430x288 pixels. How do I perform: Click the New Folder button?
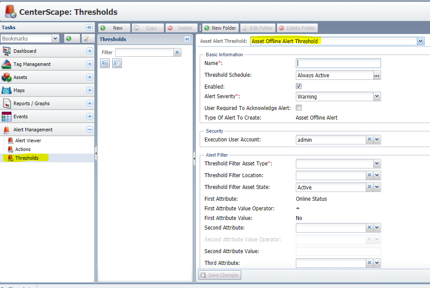(220, 27)
